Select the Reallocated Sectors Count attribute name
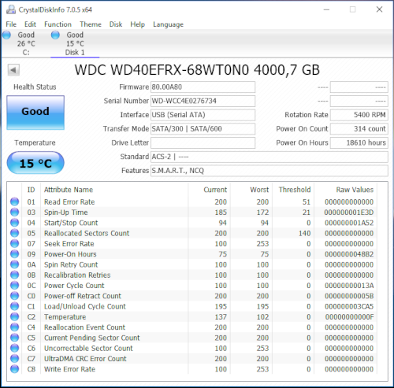 pyautogui.click(x=87, y=233)
